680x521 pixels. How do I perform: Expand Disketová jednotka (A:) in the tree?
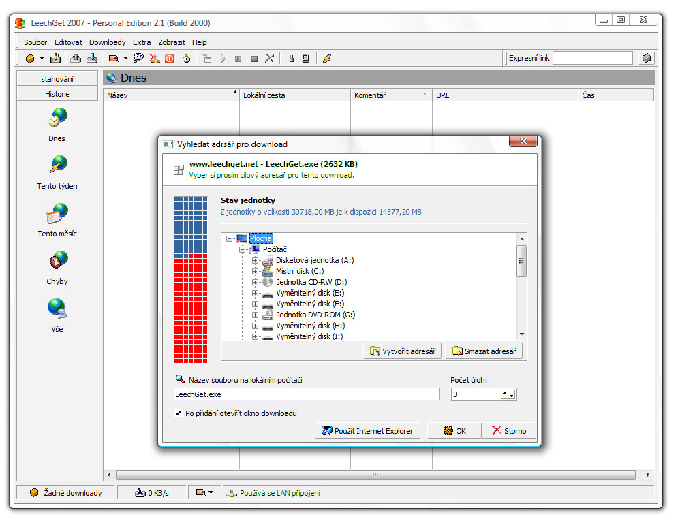[255, 260]
